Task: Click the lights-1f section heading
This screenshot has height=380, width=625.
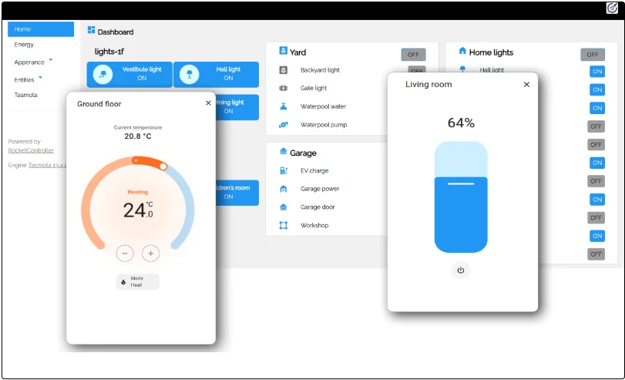Action: (109, 52)
